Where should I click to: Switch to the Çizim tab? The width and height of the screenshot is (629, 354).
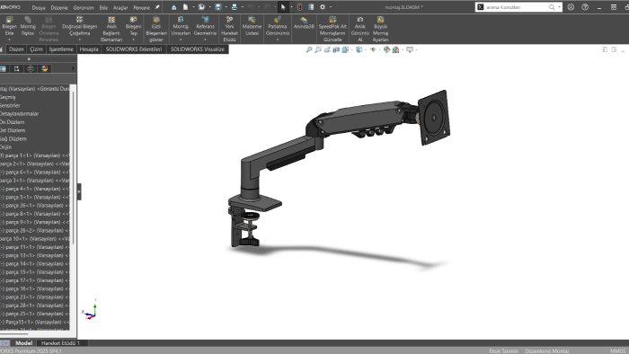click(x=36, y=49)
